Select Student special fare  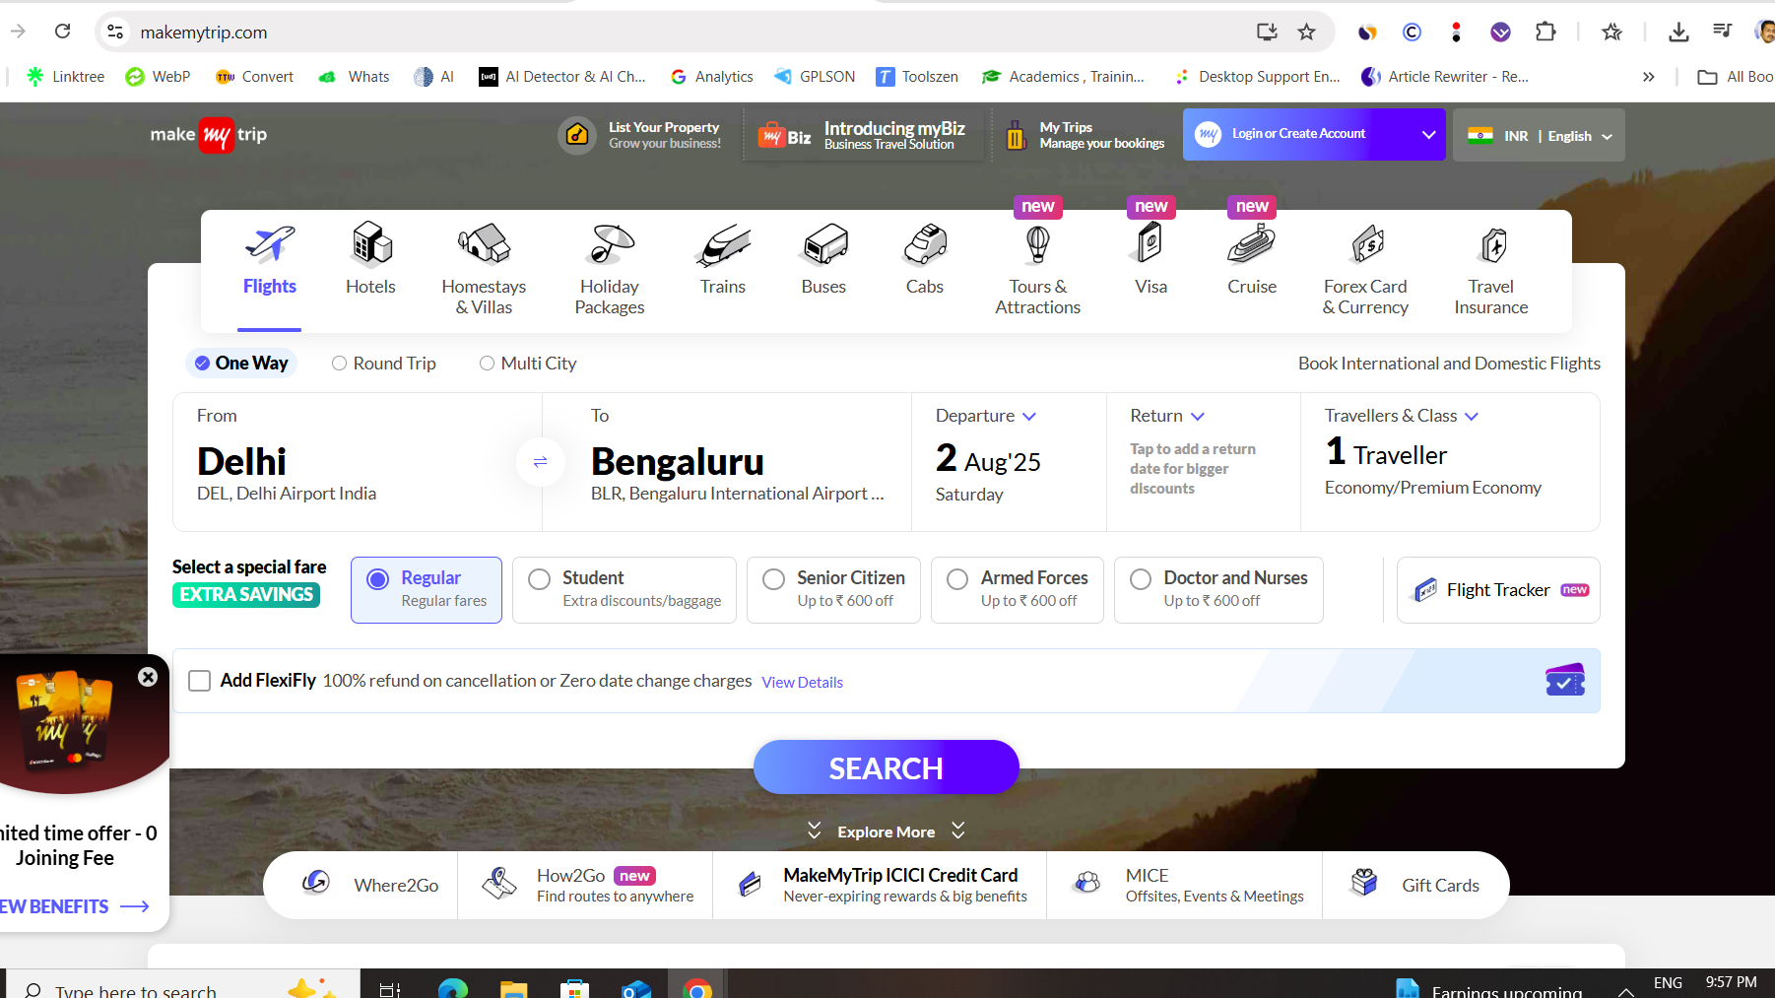click(625, 589)
